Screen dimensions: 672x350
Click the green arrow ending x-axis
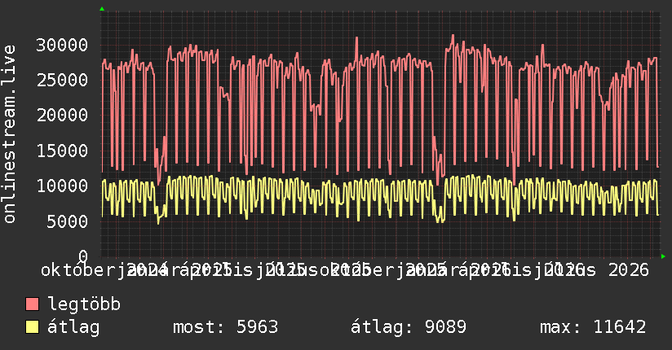click(663, 256)
